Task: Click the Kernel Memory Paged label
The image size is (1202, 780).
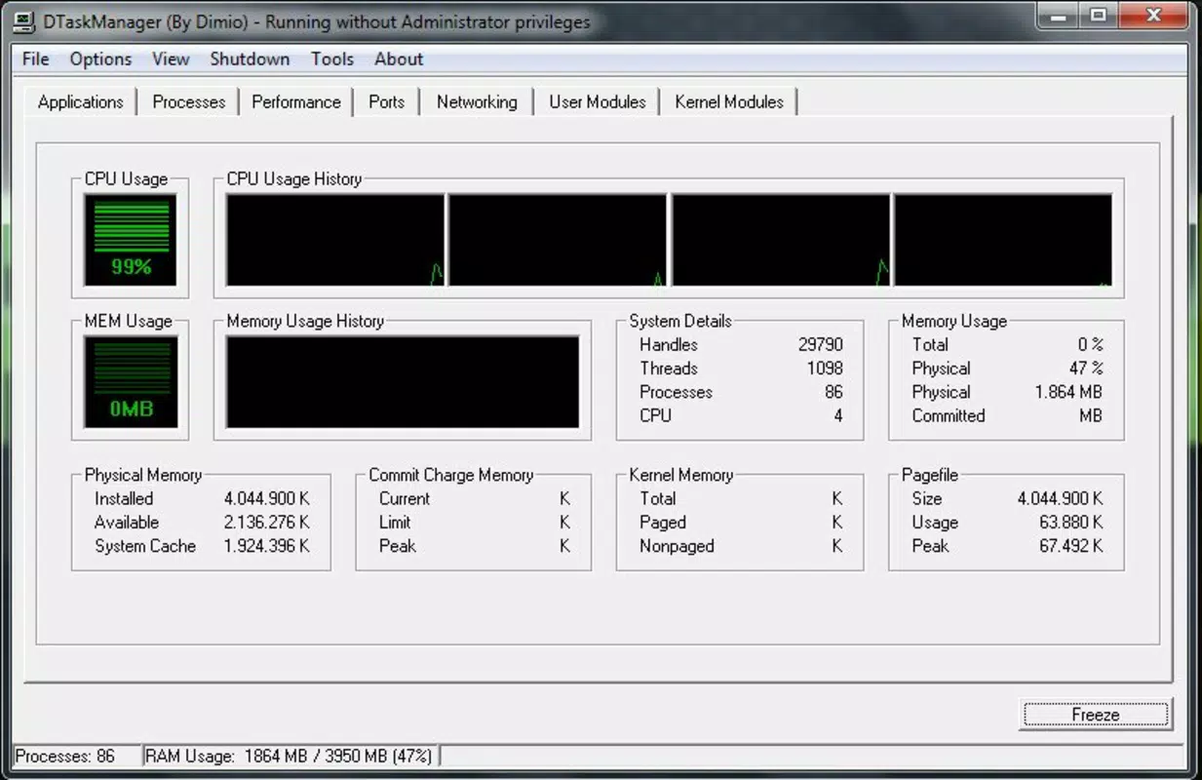Action: click(663, 523)
